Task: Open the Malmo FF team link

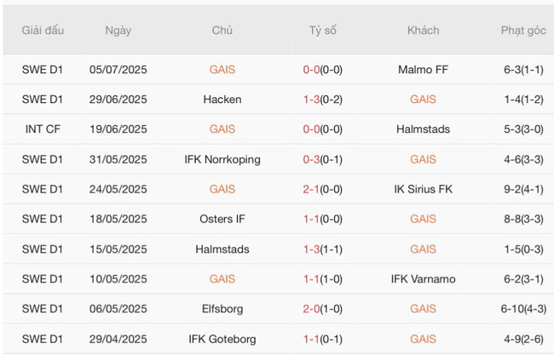Action: [x=423, y=70]
